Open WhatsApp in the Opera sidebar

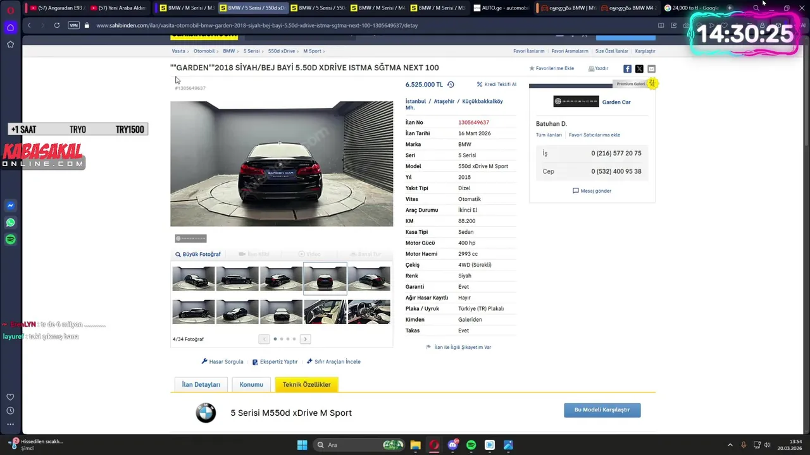tap(10, 222)
